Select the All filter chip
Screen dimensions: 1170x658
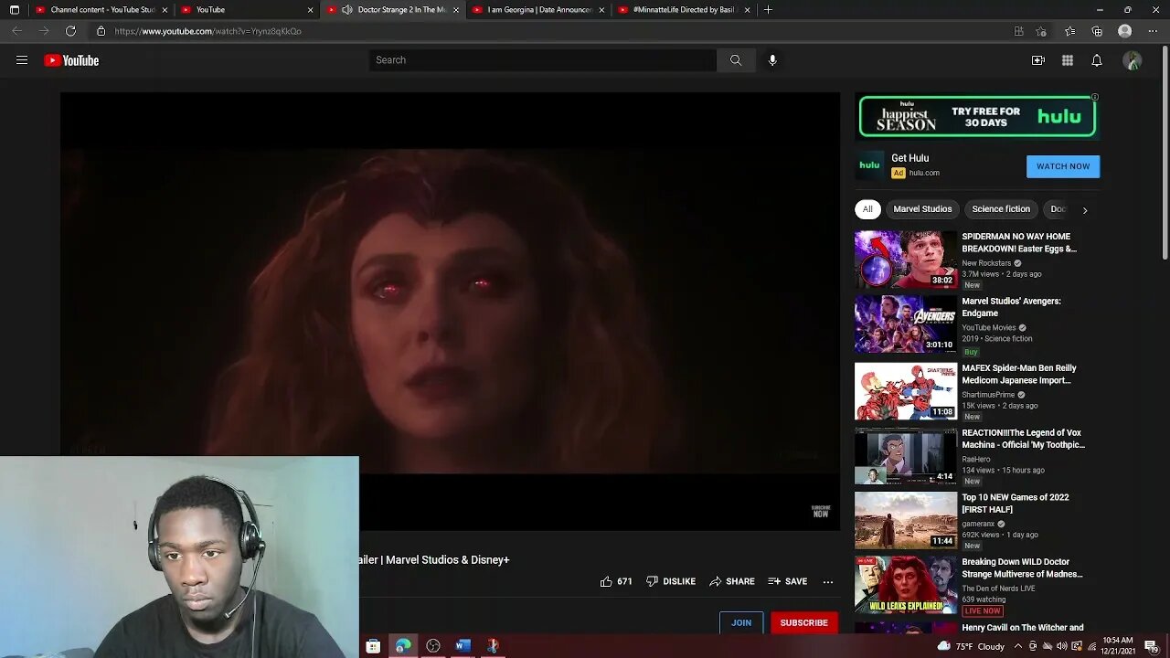point(867,209)
